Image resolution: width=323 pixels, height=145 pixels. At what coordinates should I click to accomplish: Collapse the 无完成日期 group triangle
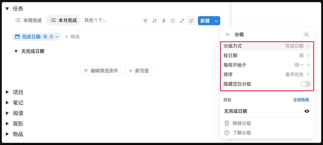pos(16,51)
